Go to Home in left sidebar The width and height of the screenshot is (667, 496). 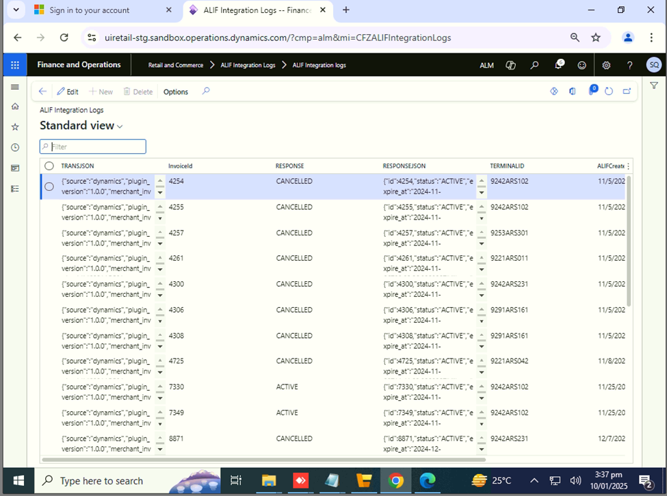(x=15, y=106)
